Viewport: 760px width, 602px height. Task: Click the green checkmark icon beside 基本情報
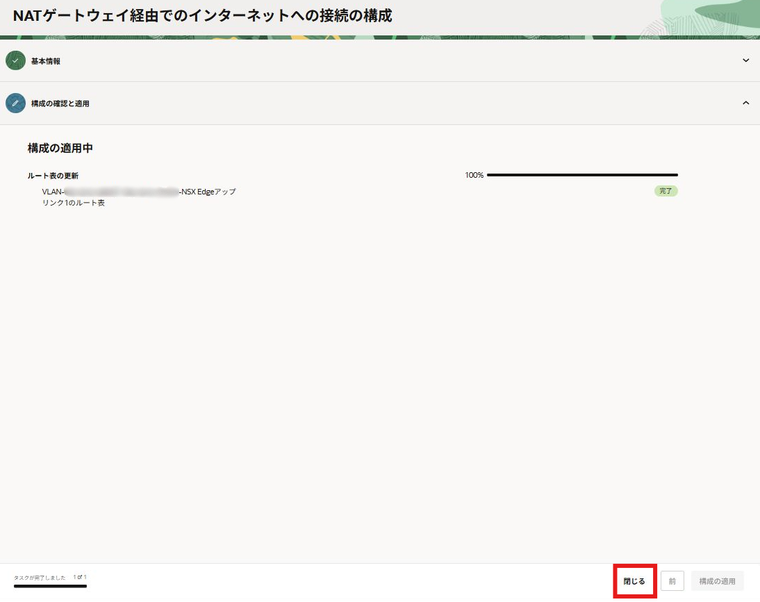pos(15,61)
